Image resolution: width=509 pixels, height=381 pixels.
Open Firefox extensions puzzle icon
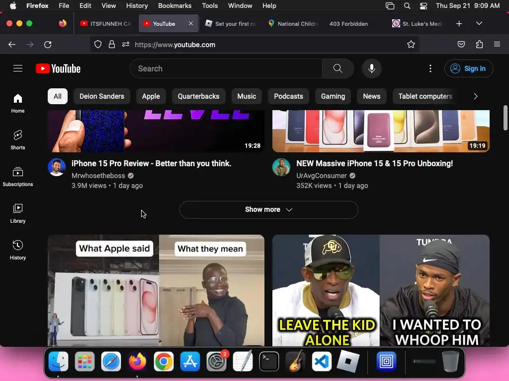coord(479,44)
